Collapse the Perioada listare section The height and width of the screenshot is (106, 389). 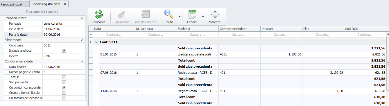(x=83, y=18)
